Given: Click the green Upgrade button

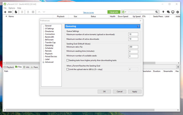Looking at the screenshot, I should click(x=114, y=12).
